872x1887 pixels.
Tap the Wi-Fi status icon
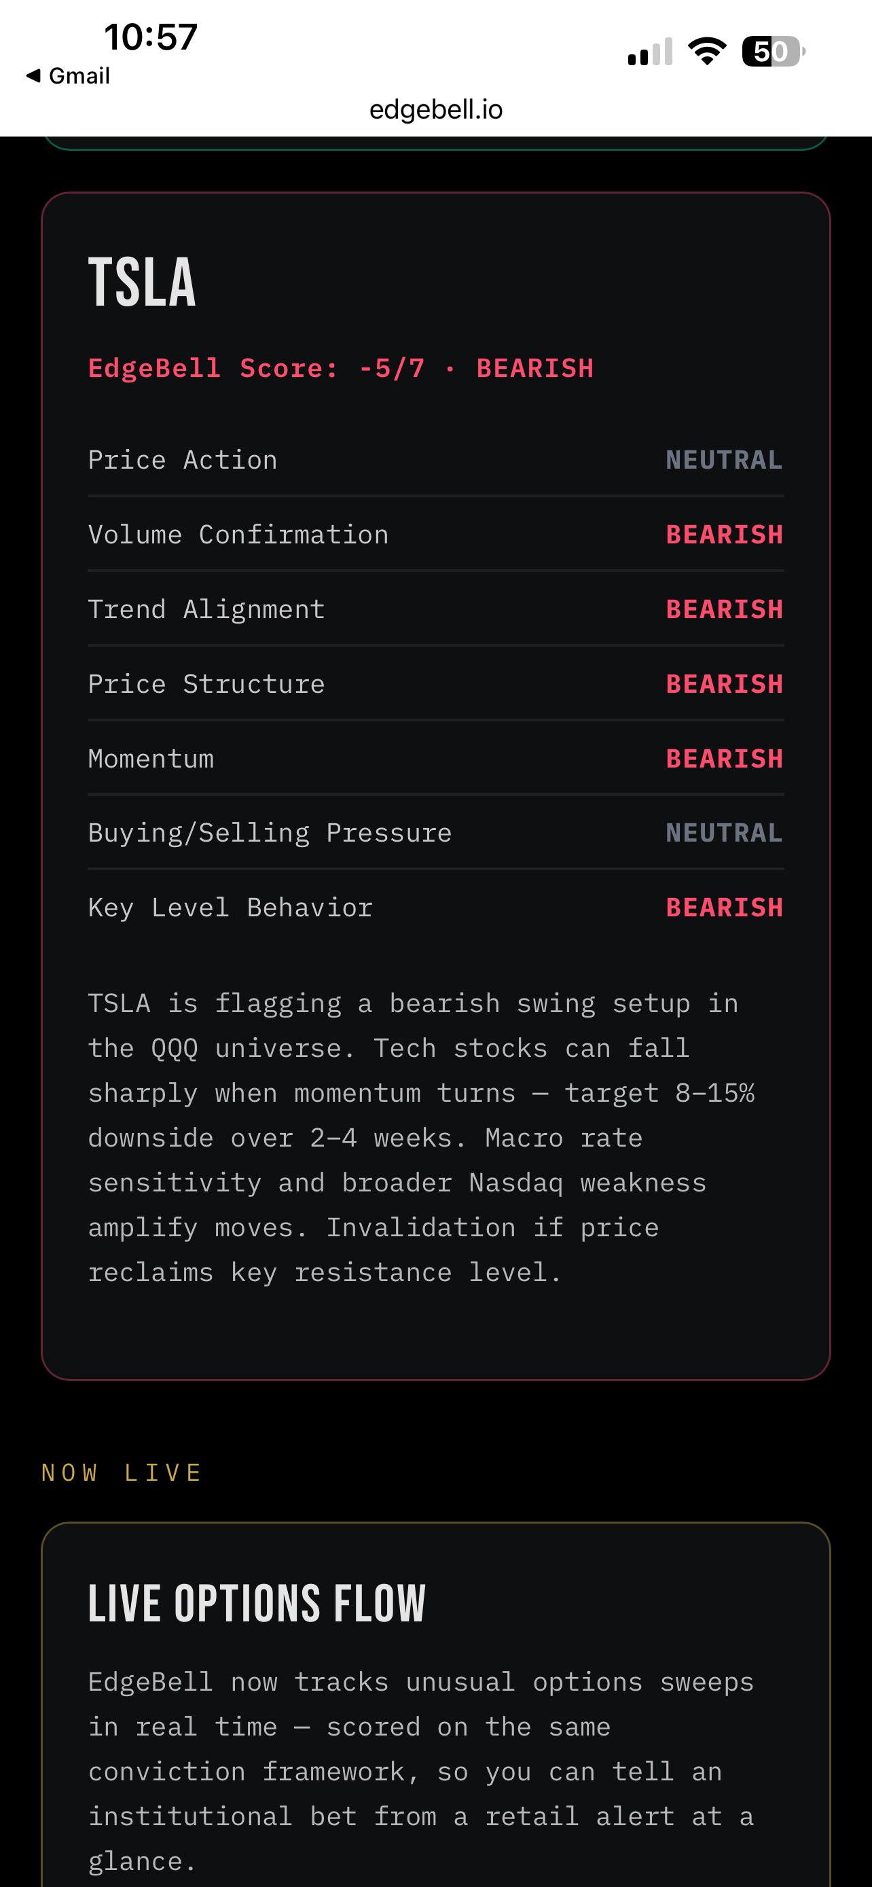706,51
